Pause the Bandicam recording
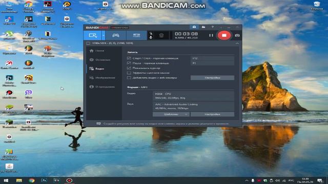 point(211,35)
